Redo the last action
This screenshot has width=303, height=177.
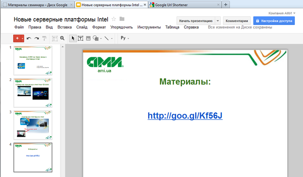pos(36,39)
